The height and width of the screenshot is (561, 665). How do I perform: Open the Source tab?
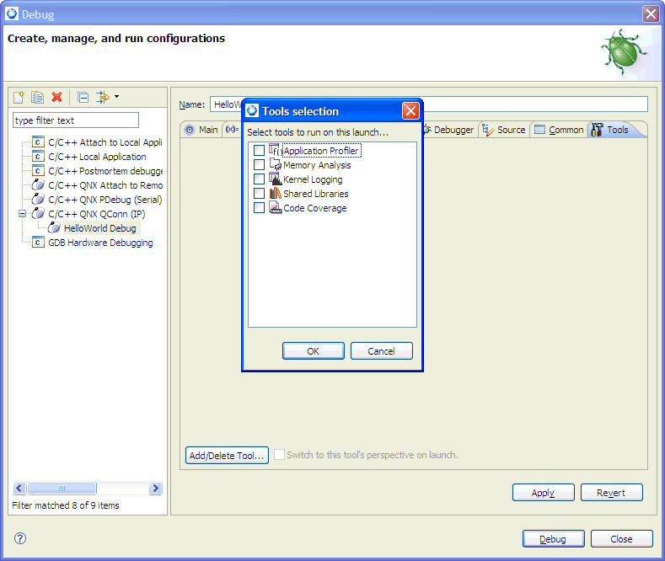504,130
